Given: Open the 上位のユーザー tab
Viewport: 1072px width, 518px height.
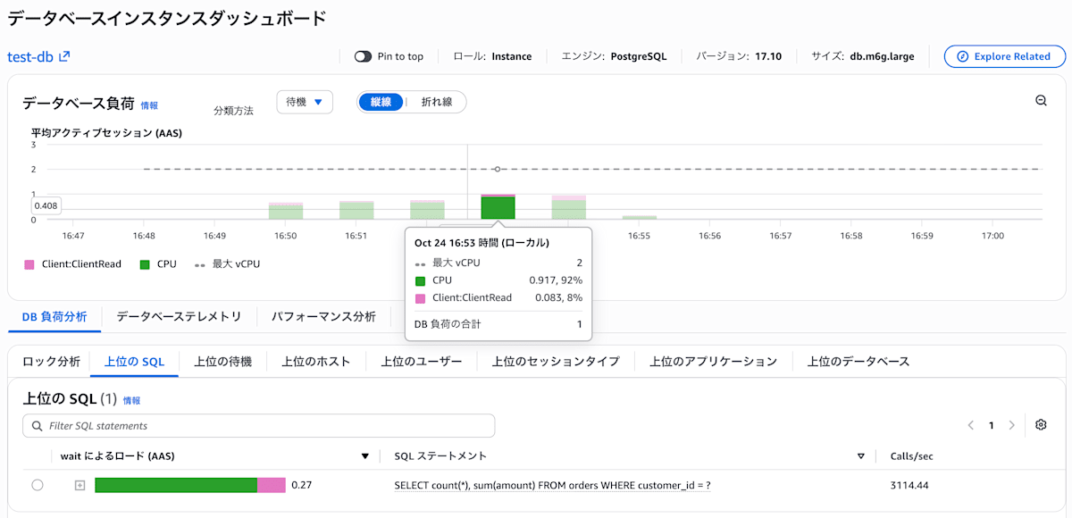Looking at the screenshot, I should pyautogui.click(x=422, y=362).
